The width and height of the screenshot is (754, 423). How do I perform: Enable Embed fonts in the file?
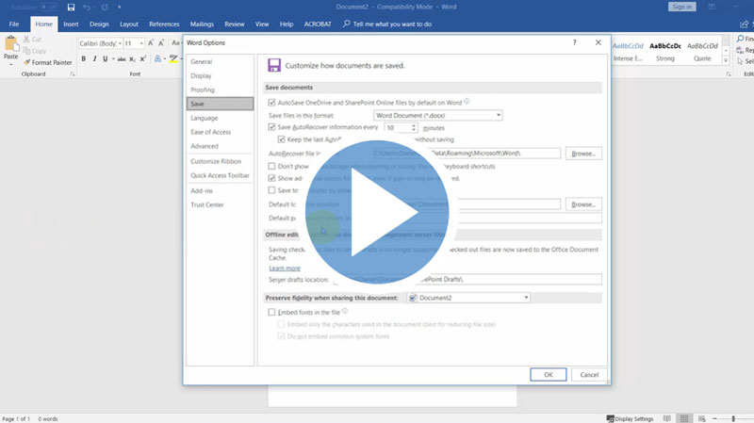coord(272,311)
